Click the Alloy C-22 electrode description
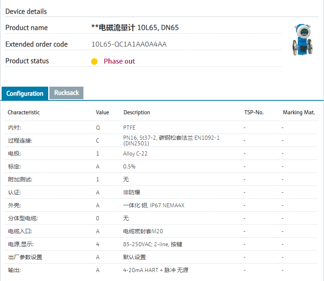324x281 pixels. click(135, 153)
